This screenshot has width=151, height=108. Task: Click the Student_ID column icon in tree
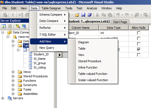(30, 54)
